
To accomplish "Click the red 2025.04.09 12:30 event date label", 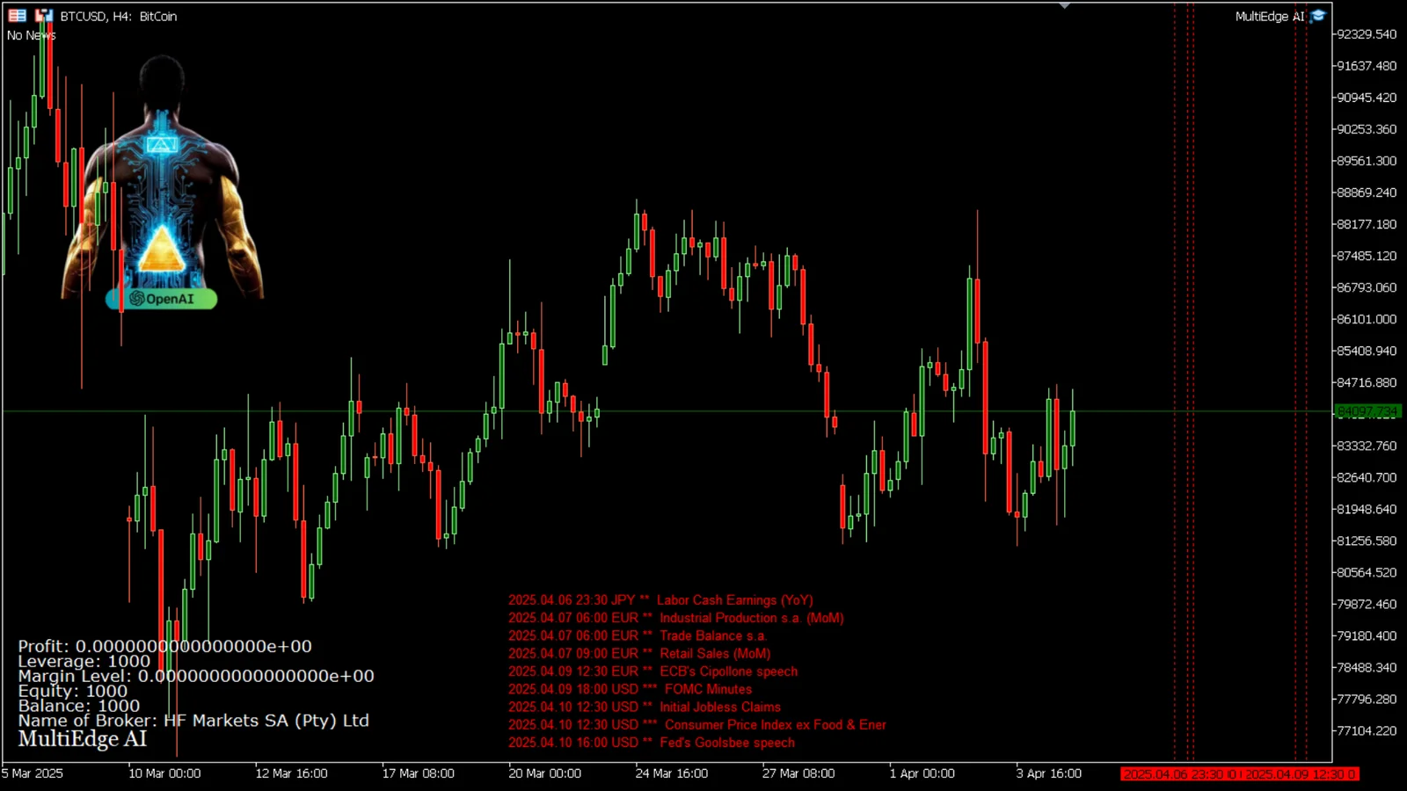I will click(1301, 774).
